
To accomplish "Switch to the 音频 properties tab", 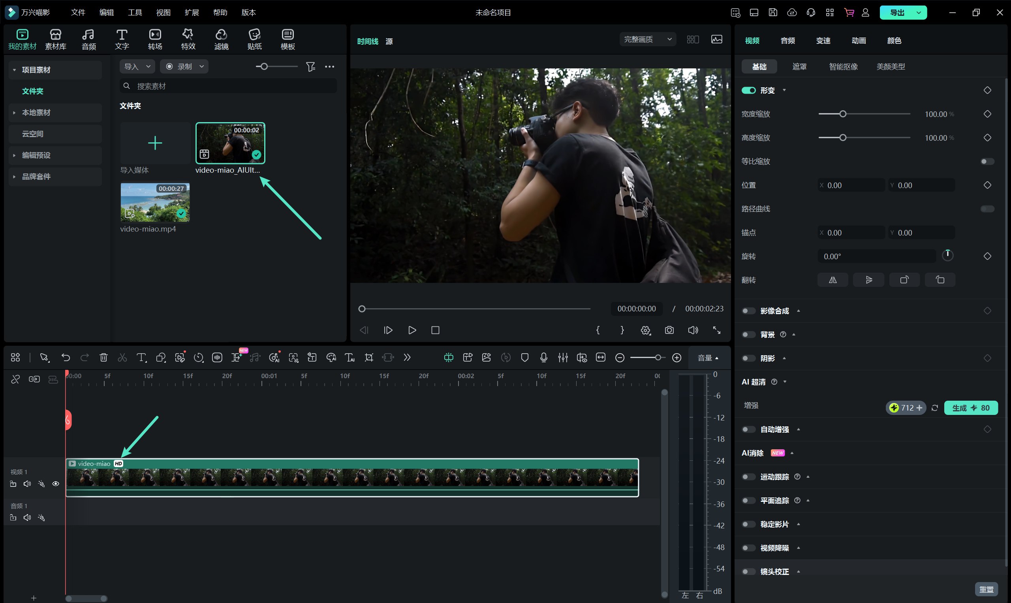I will pyautogui.click(x=787, y=41).
